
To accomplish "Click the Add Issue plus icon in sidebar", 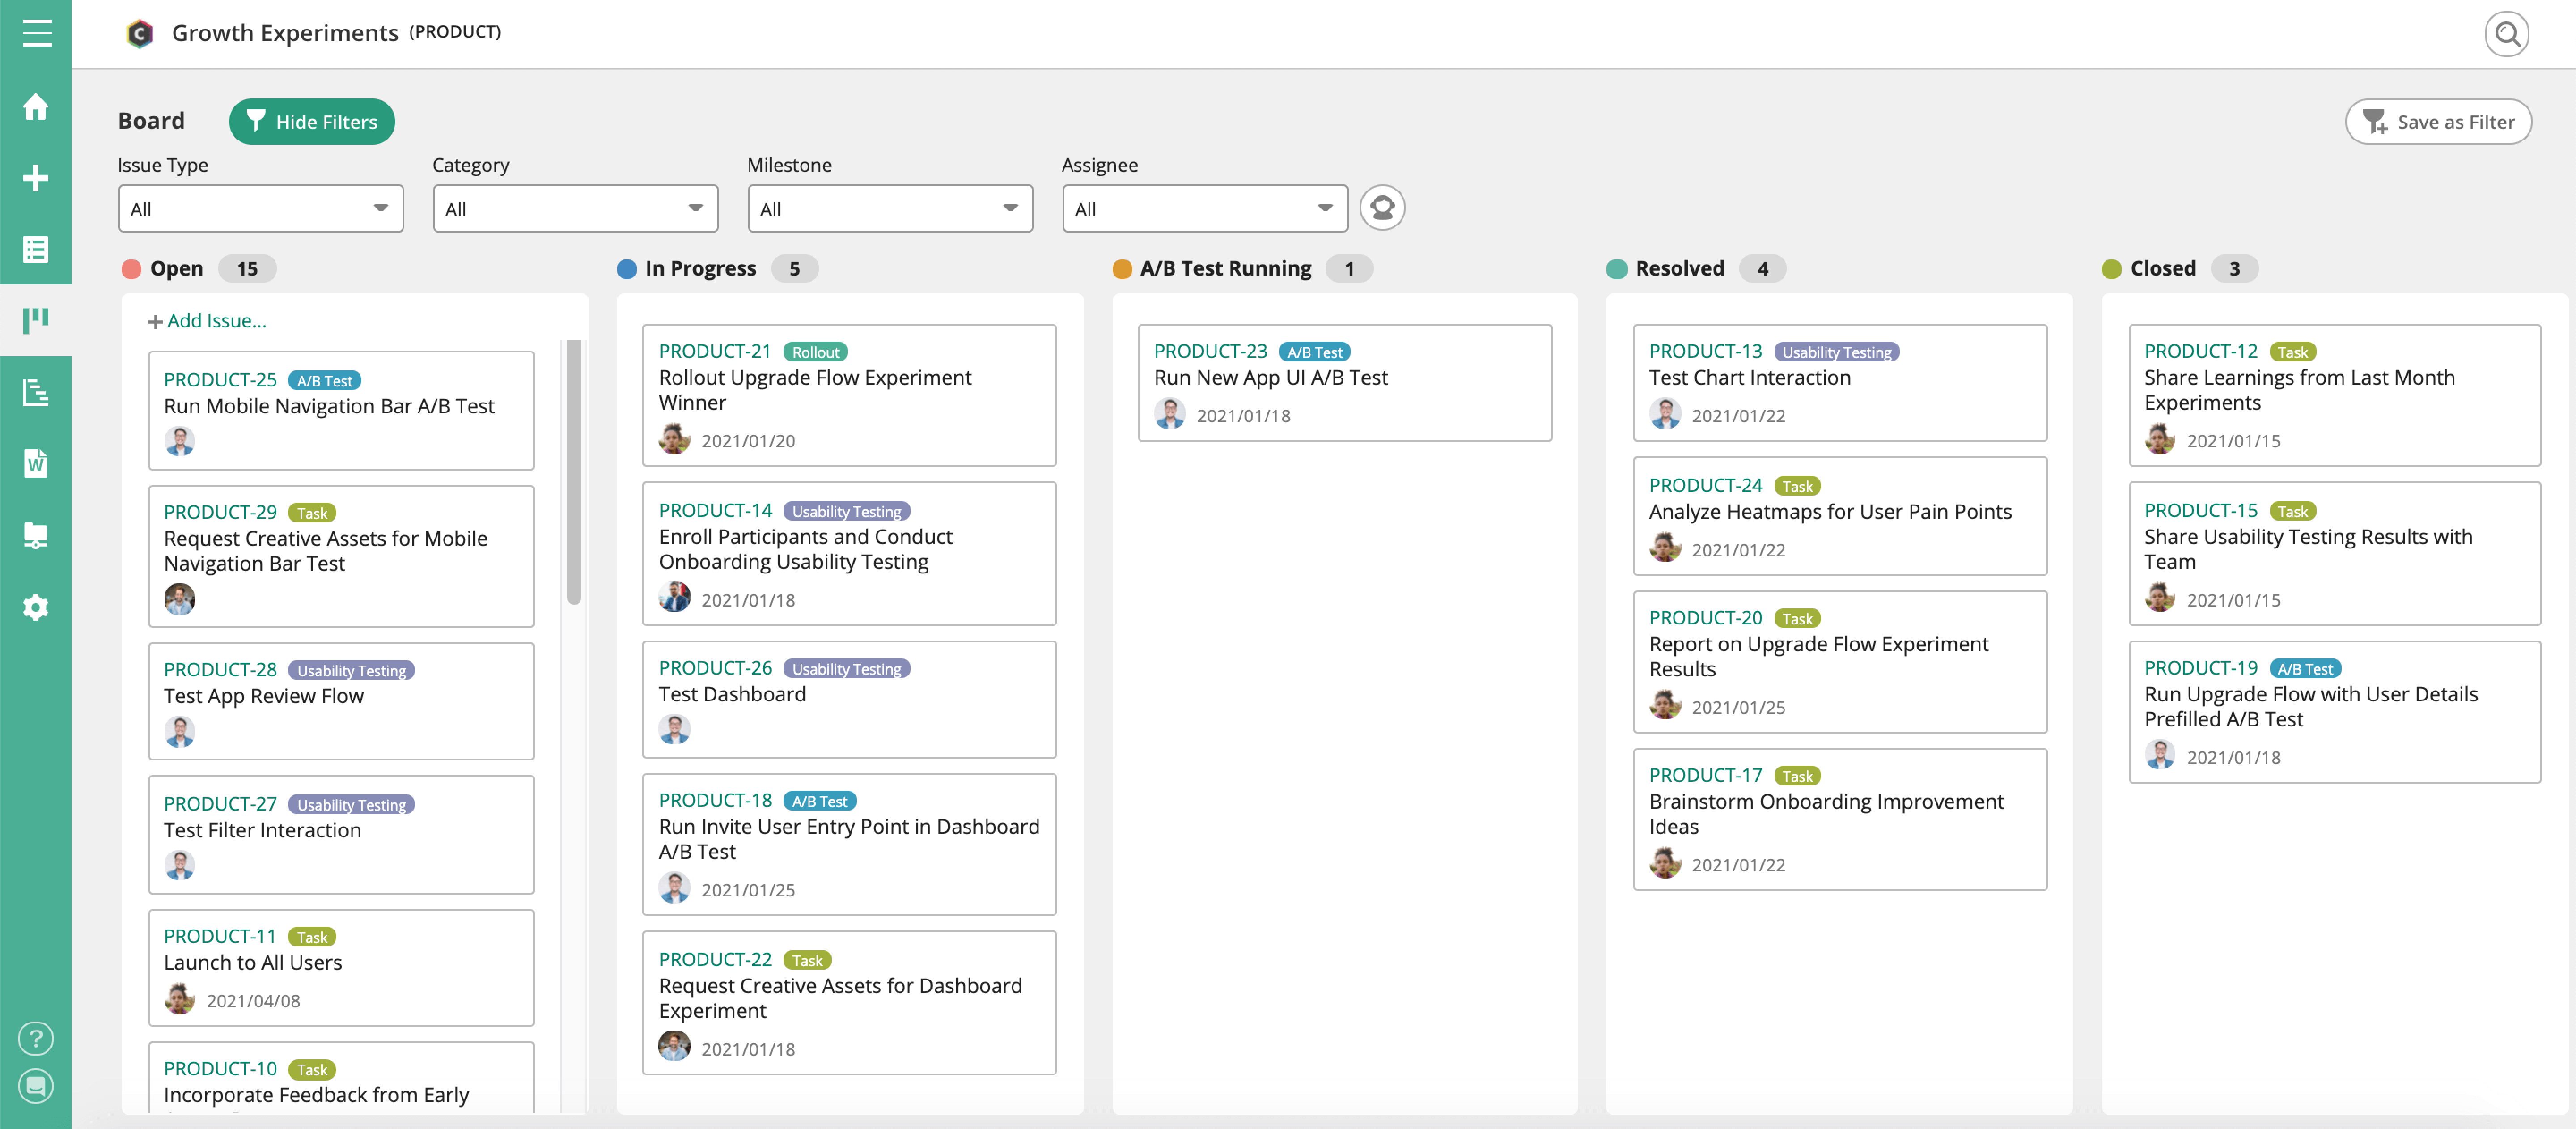I will coord(36,178).
